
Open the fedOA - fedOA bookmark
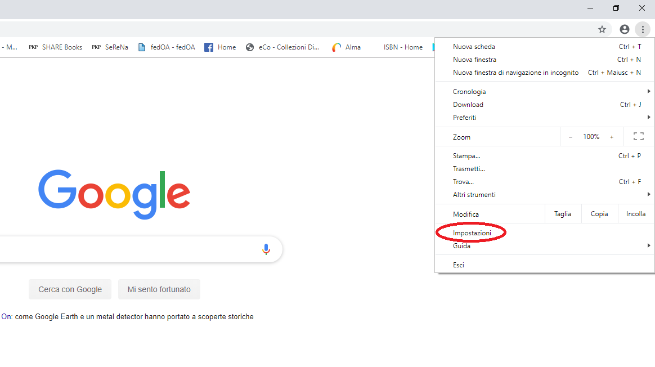coord(167,47)
